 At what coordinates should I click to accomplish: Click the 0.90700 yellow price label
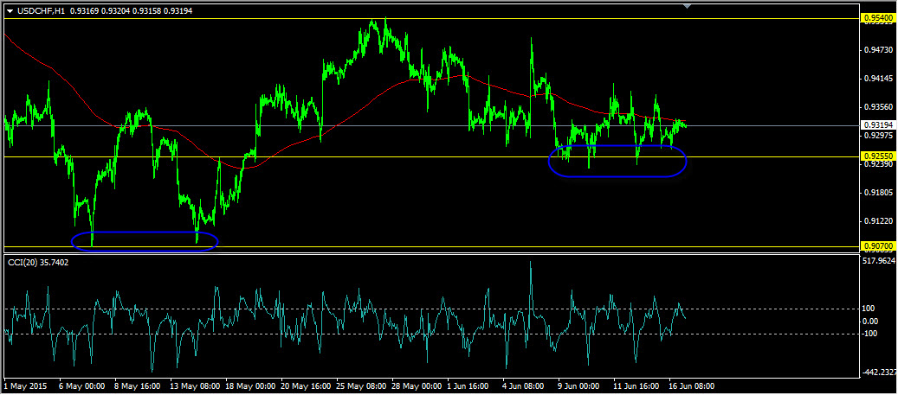click(x=877, y=246)
